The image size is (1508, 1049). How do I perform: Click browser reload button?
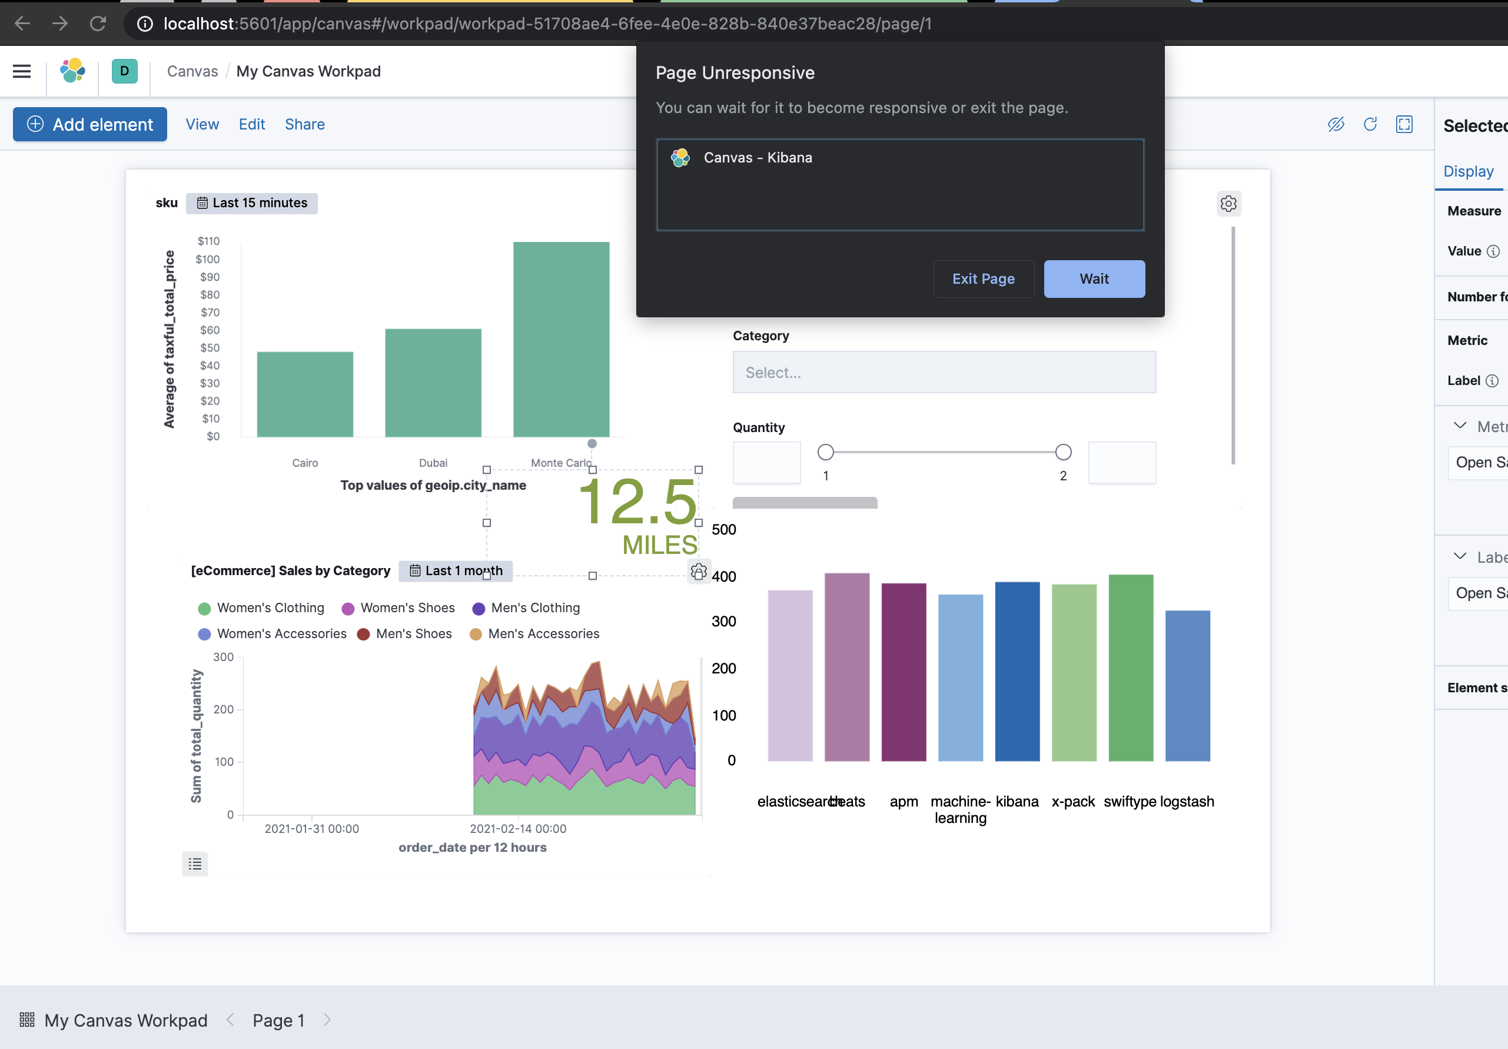[x=98, y=24]
